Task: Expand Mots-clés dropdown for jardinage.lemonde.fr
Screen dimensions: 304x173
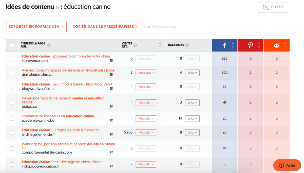Action: 146,133
